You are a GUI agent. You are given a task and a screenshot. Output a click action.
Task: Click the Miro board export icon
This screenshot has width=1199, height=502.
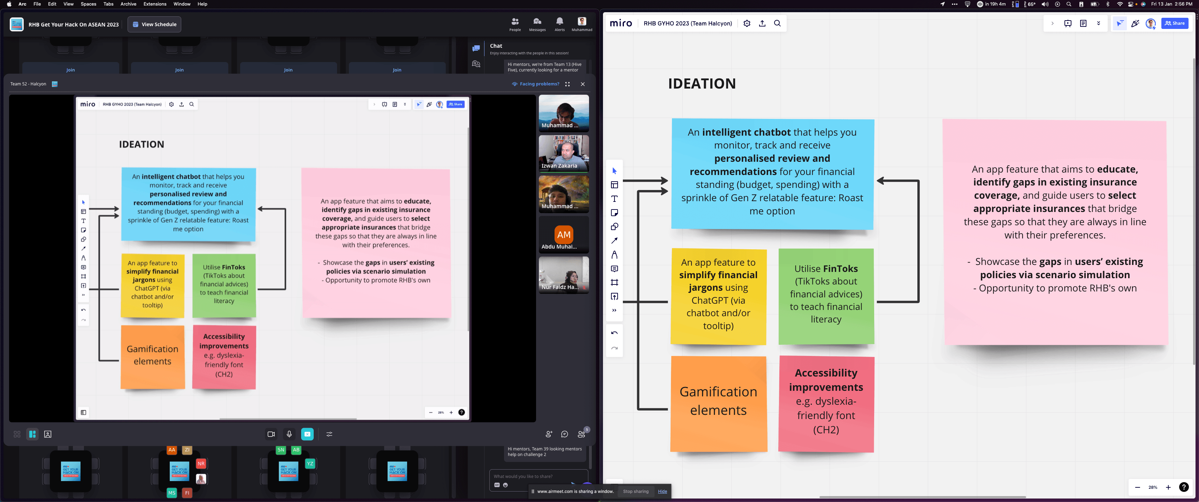762,23
